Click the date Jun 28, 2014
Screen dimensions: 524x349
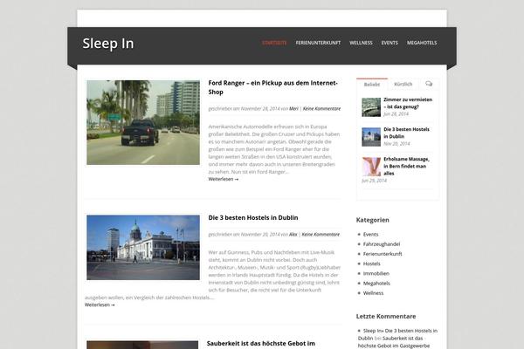[396, 114]
